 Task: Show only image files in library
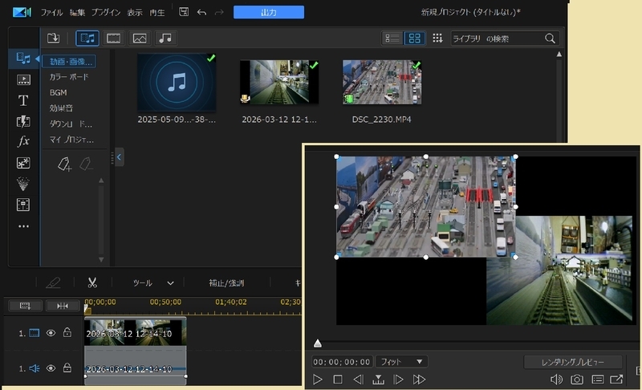(140, 38)
